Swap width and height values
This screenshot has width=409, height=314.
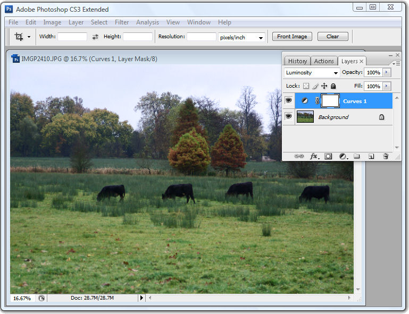tap(95, 37)
